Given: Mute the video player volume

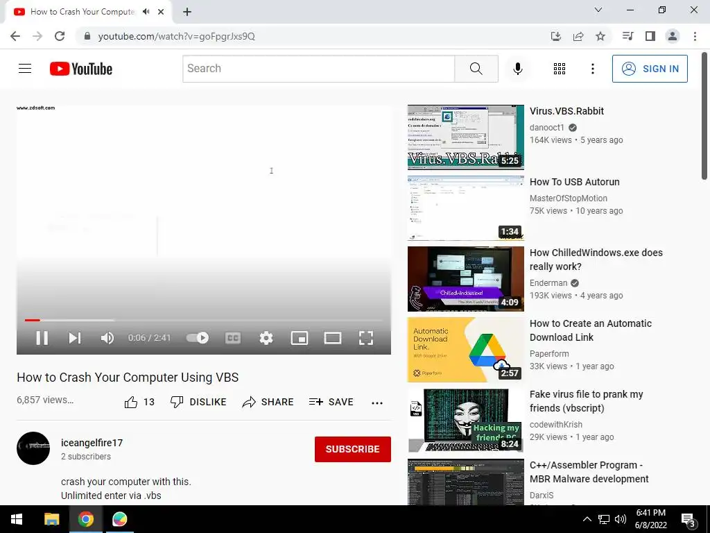Looking at the screenshot, I should click(107, 338).
